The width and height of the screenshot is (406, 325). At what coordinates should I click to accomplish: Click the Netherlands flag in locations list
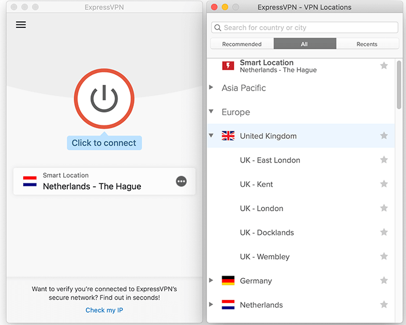pyautogui.click(x=228, y=305)
